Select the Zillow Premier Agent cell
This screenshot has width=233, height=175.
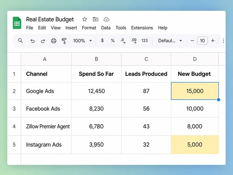tap(46, 126)
